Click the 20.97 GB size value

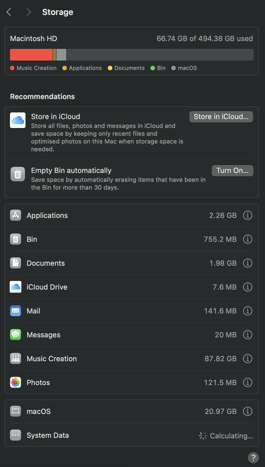[221, 411]
